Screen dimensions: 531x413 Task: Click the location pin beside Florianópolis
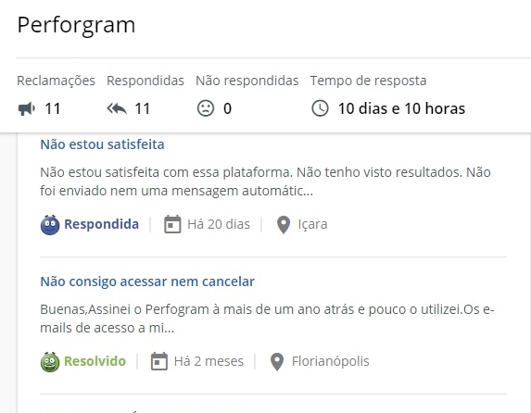pyautogui.click(x=277, y=362)
